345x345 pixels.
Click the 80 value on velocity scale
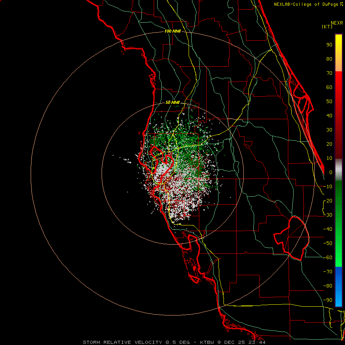coord(329,59)
